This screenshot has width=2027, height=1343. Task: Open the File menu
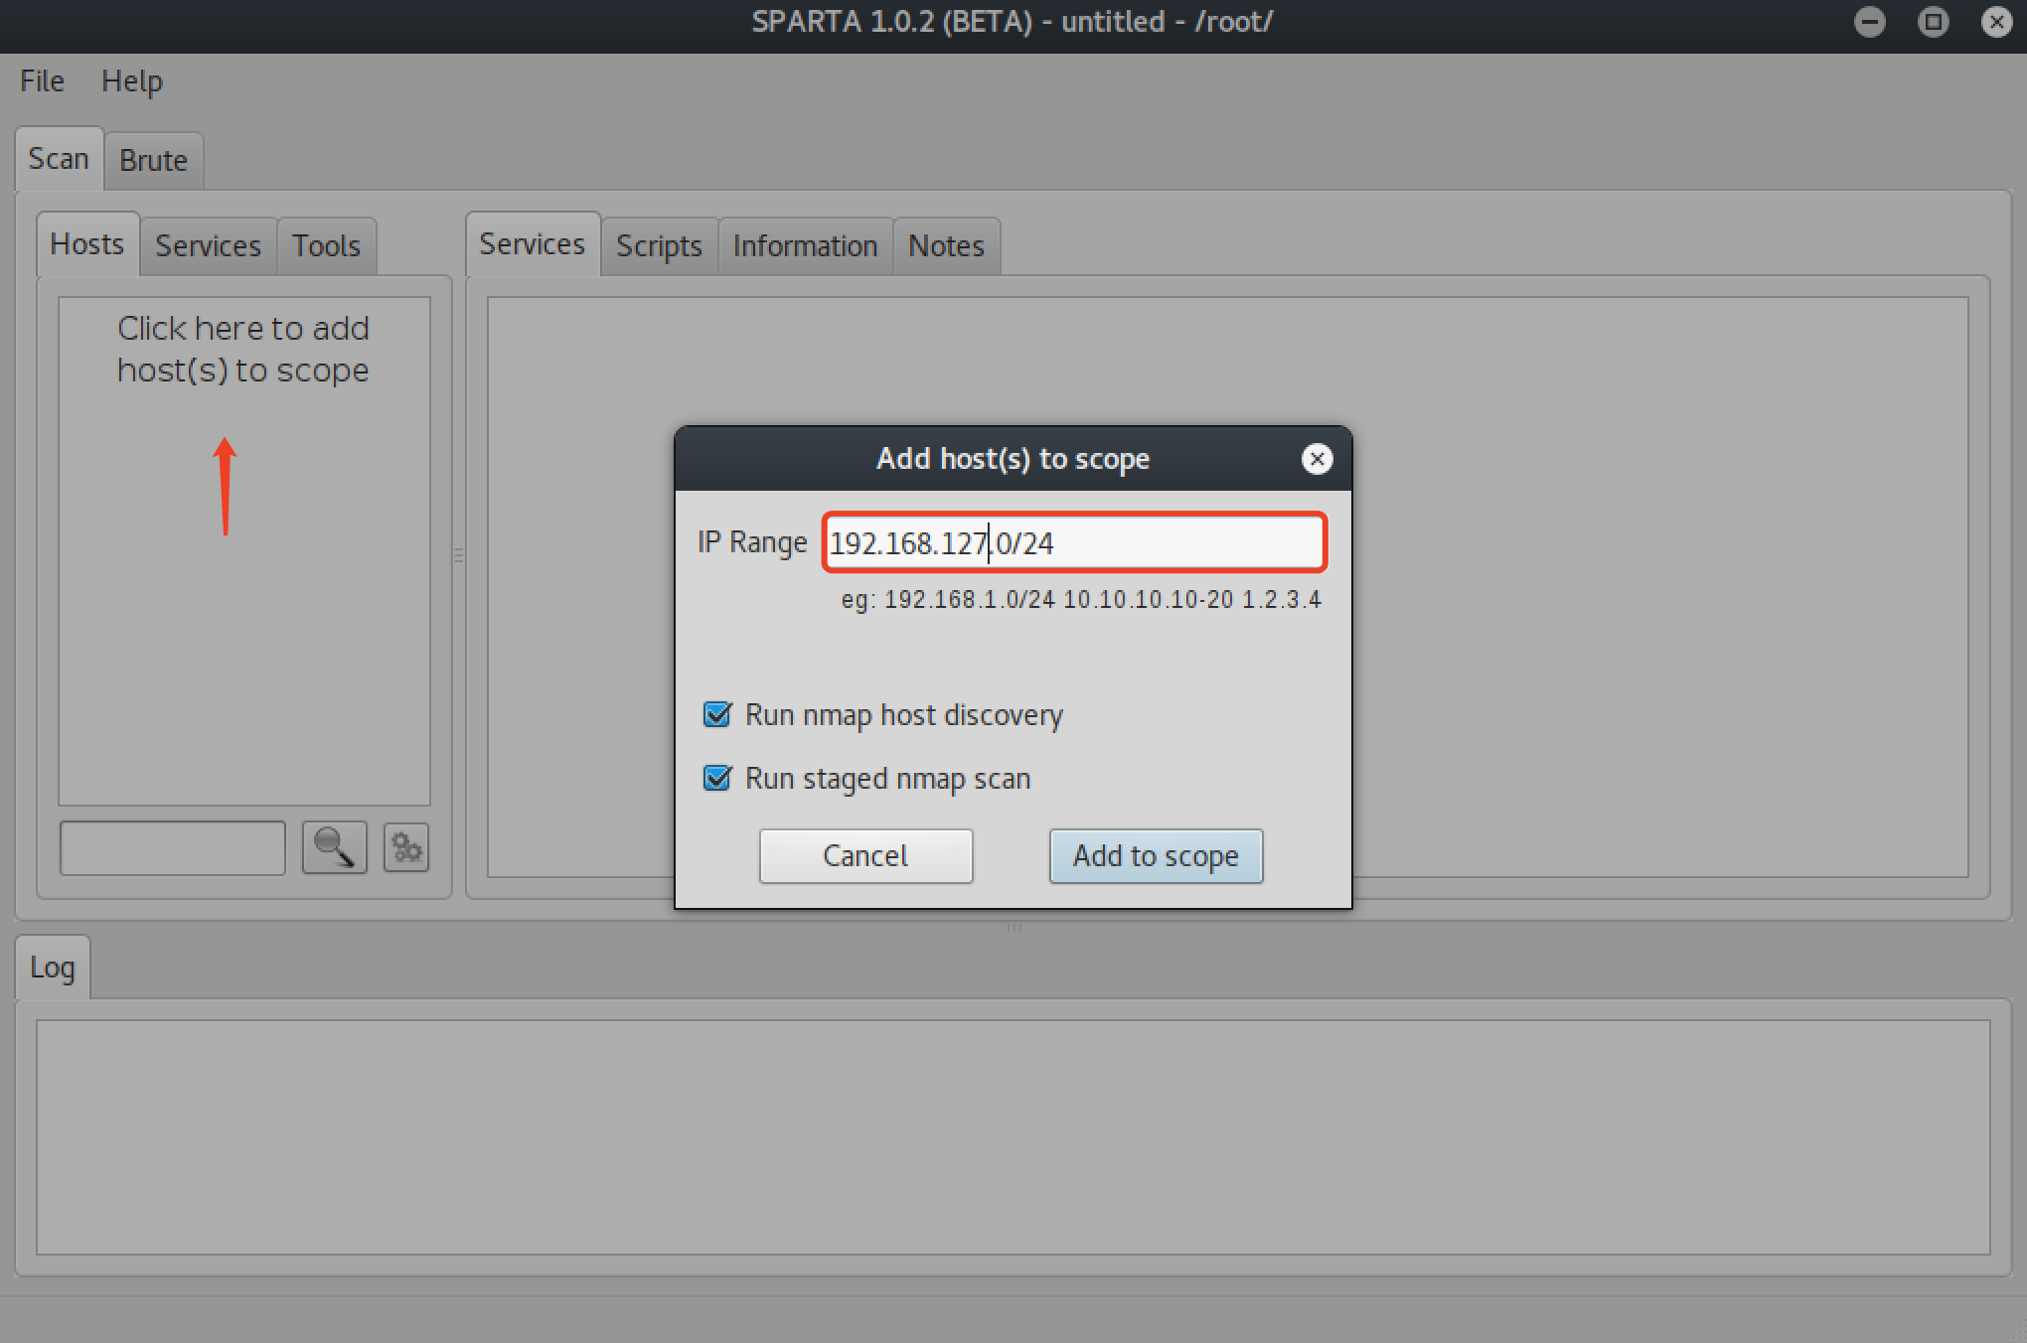[42, 81]
